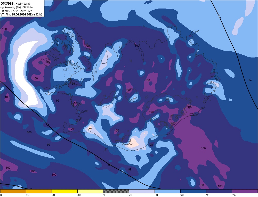
Task: Click the '(+32 h)' forecast offset text
Action: click(x=37, y=14)
